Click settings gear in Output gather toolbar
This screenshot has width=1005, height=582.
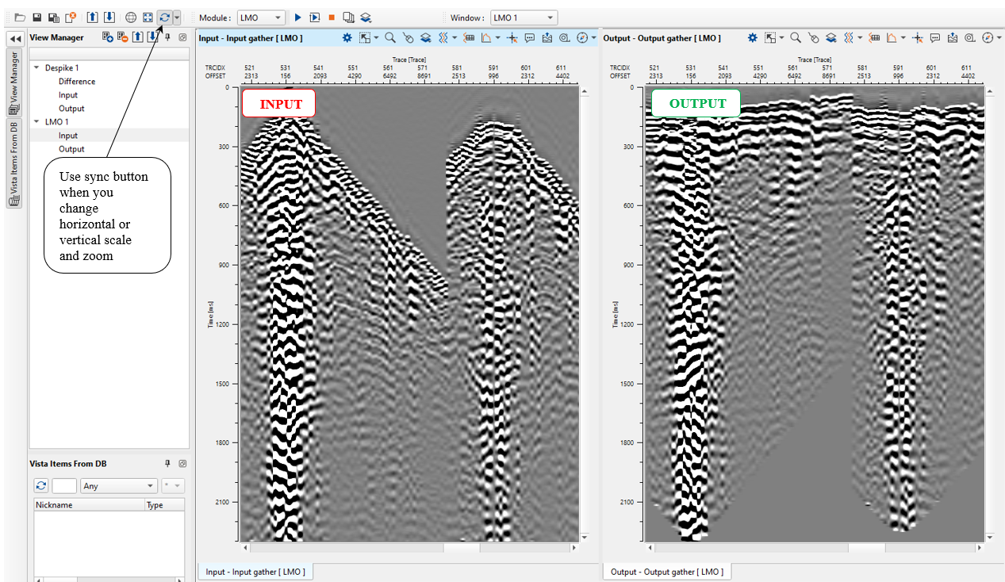pos(752,38)
